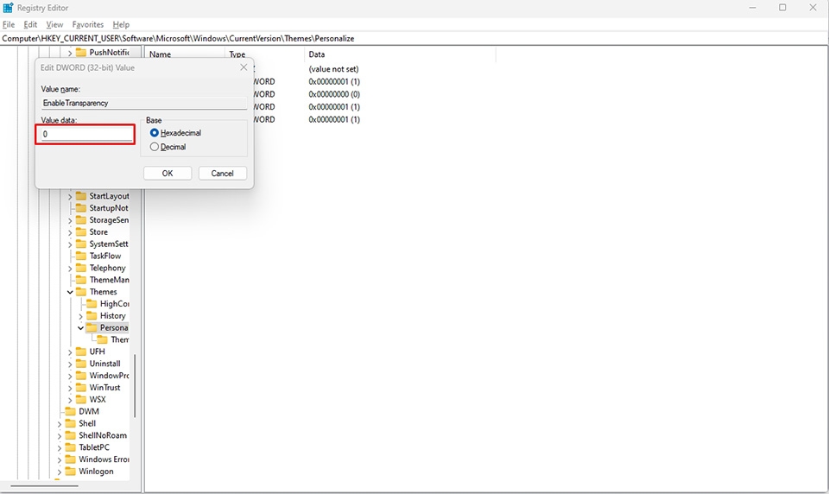The width and height of the screenshot is (829, 494).
Task: Expand the StartLayout tree node
Action: click(x=70, y=196)
